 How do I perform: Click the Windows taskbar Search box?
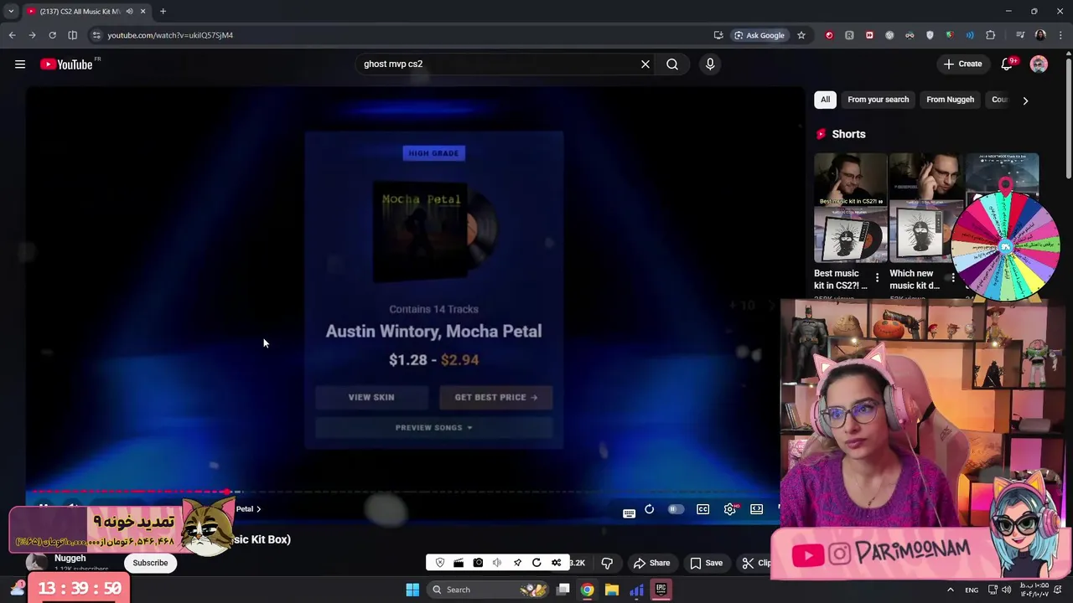coord(490,590)
